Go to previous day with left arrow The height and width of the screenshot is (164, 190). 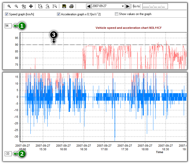[89, 6]
